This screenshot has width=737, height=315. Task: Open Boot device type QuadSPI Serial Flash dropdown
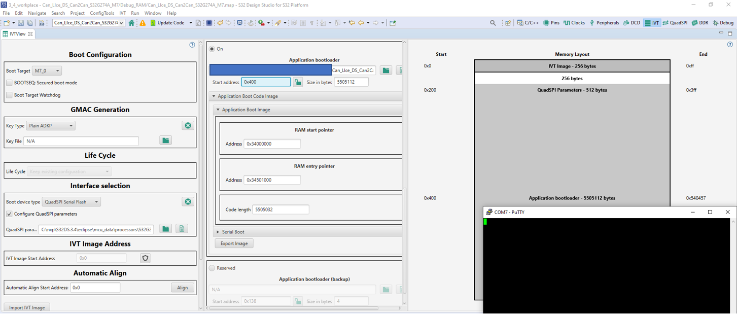(x=72, y=202)
